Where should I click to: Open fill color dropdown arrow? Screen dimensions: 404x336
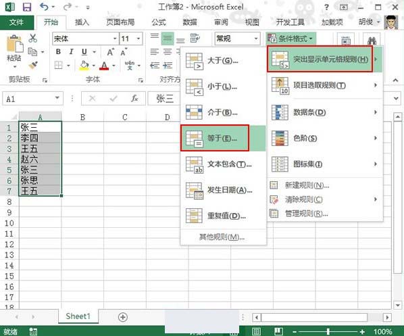point(93,66)
